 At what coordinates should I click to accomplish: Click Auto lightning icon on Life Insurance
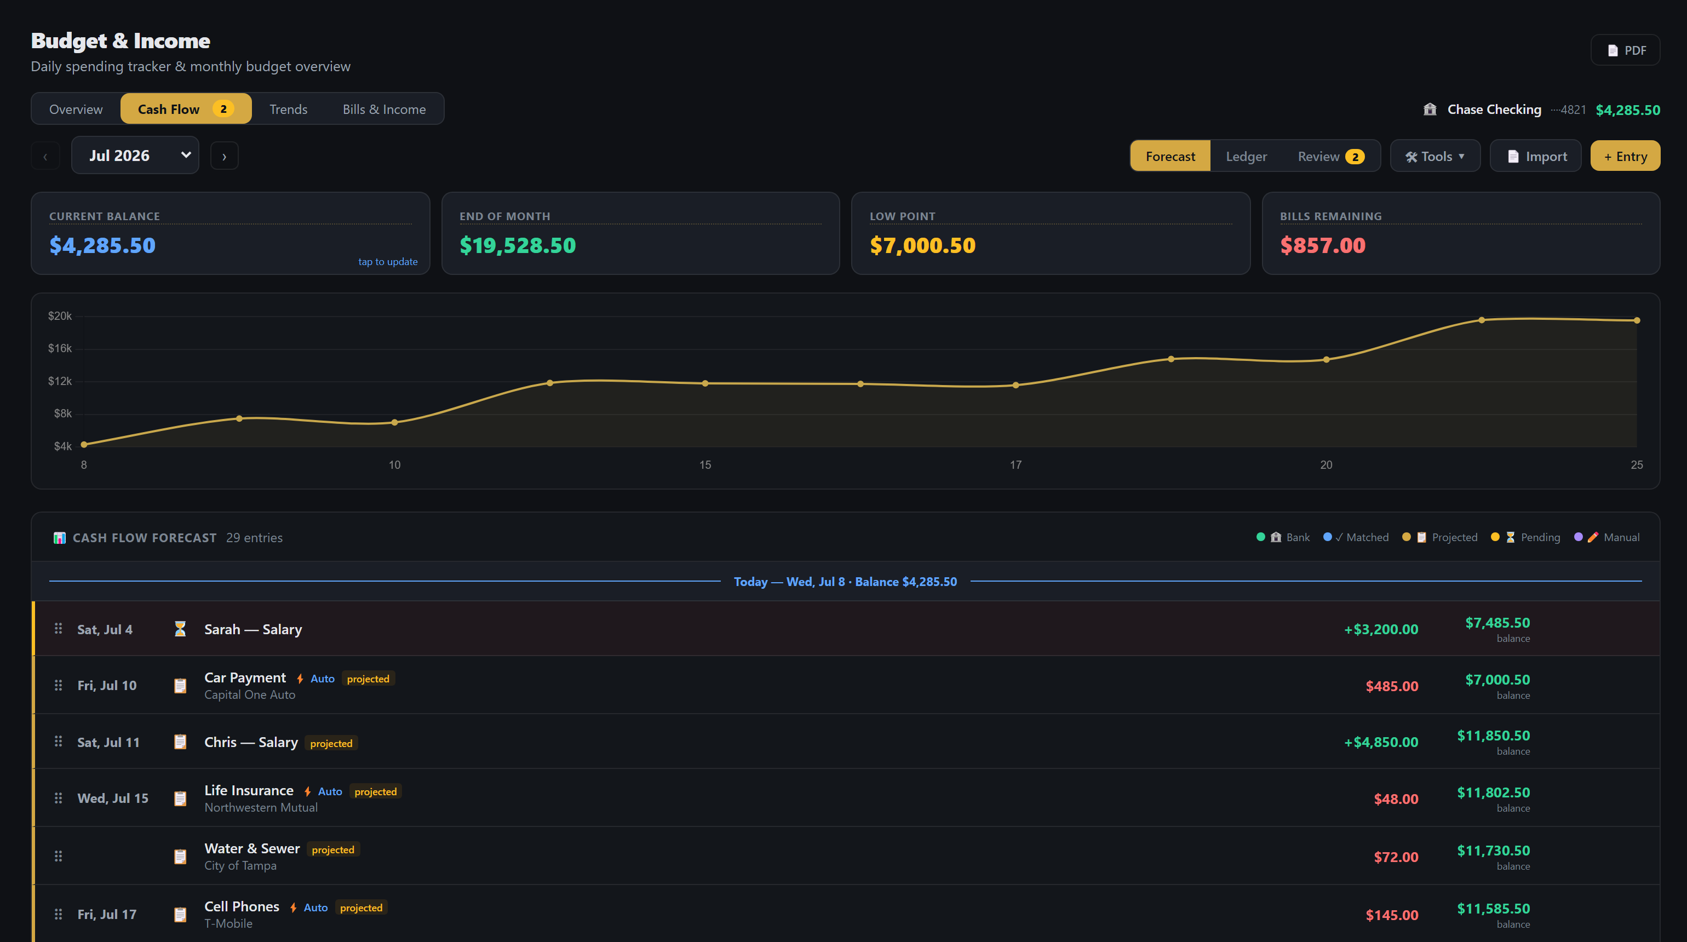pyautogui.click(x=307, y=792)
